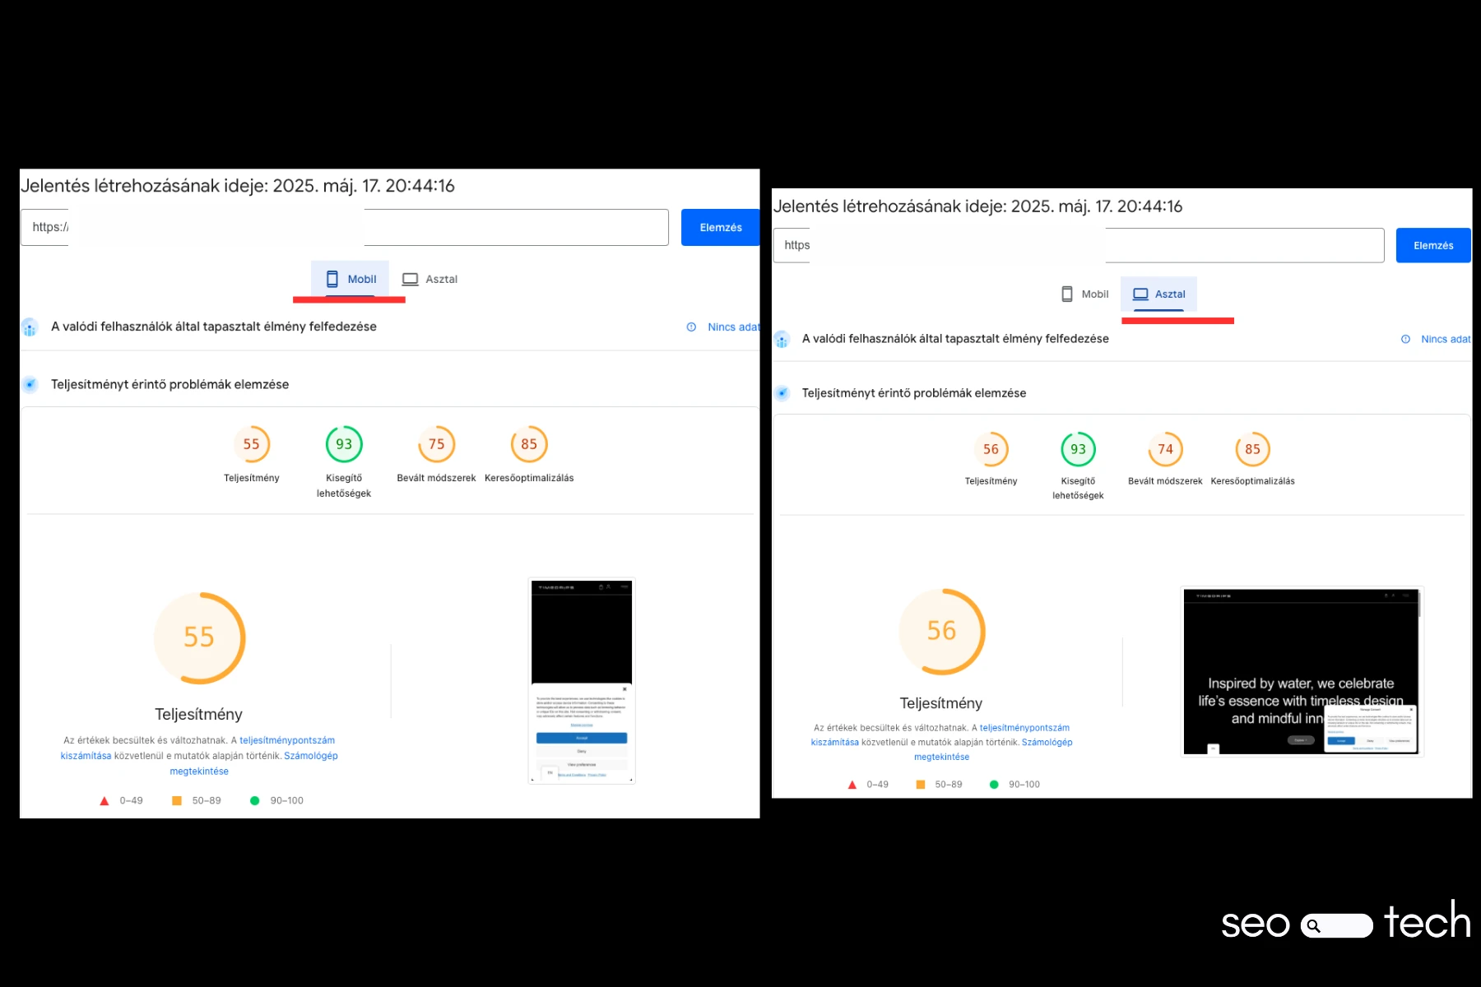1481x987 pixels.
Task: Click the magnifier icon in seo tech logo
Action: pyautogui.click(x=1314, y=926)
